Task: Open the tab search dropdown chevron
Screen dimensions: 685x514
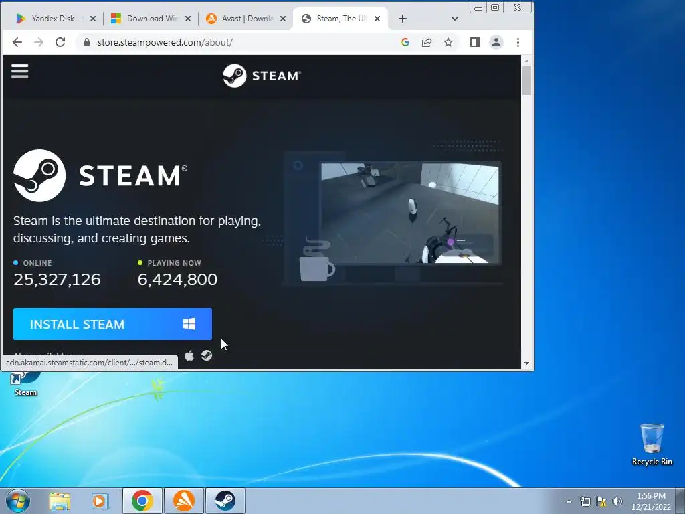Action: click(454, 19)
